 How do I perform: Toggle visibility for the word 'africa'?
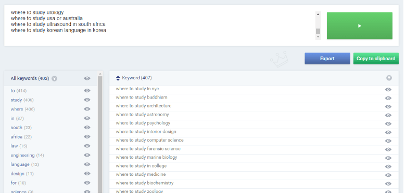point(87,137)
